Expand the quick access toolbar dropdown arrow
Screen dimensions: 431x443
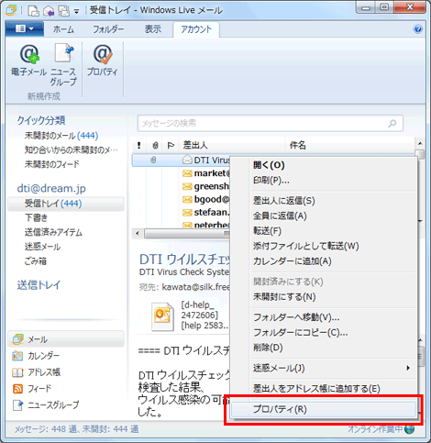coord(76,12)
